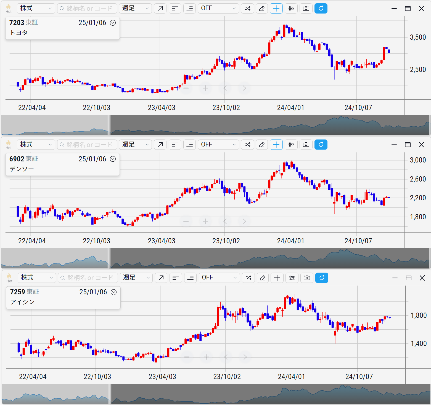Click left-align lines icon in Denso toolbar
The height and width of the screenshot is (405, 431).
tap(175, 144)
